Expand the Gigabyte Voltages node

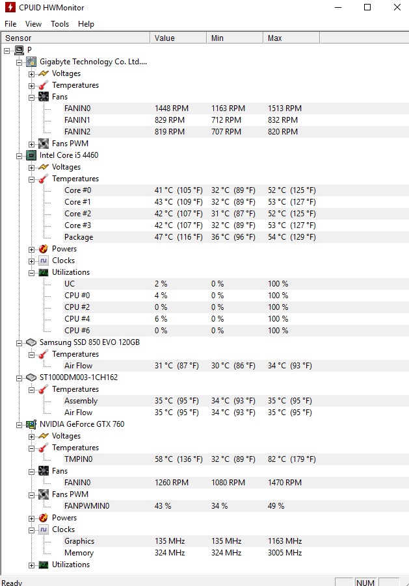tap(31, 73)
